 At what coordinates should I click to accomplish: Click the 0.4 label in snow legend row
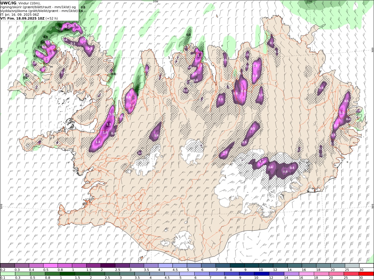pyautogui.click(x=31, y=270)
